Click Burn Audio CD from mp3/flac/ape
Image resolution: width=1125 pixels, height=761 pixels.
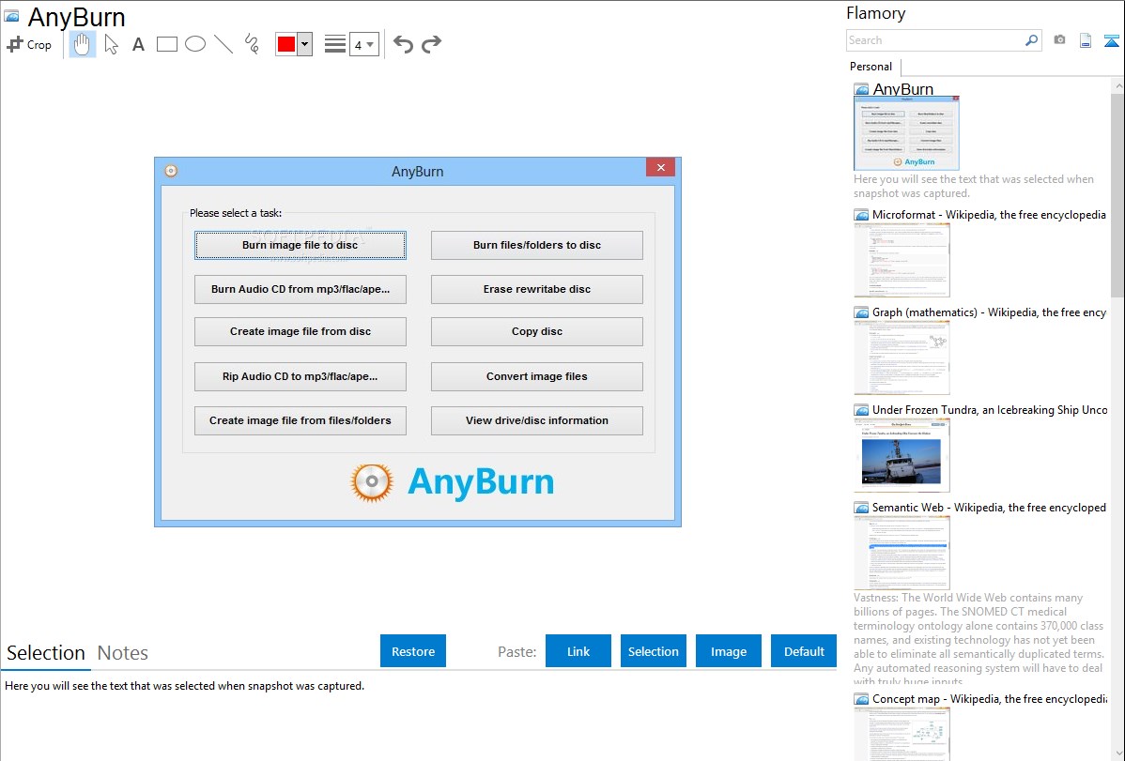point(300,289)
